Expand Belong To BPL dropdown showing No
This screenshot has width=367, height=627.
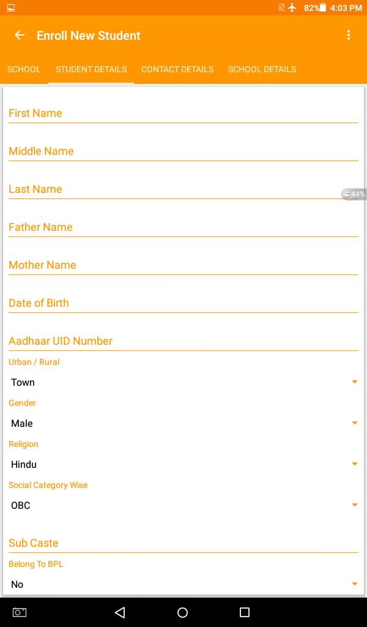[x=183, y=584]
